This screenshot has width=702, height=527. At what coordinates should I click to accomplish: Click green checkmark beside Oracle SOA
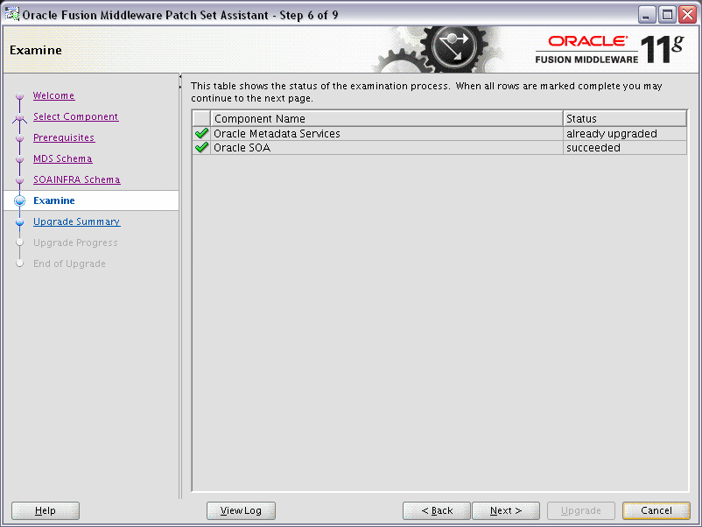(202, 147)
